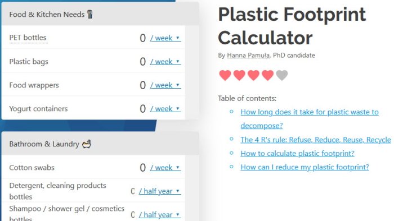Rate with the third red heart
394x221 pixels.
(253, 75)
